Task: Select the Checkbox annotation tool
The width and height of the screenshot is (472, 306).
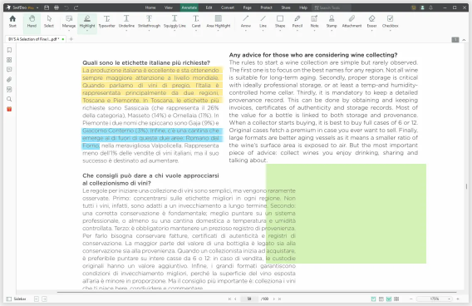Action: [390, 22]
